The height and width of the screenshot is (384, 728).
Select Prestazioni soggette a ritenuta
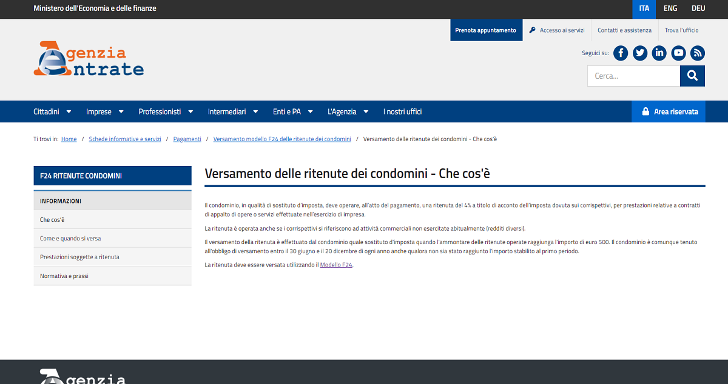(113, 257)
